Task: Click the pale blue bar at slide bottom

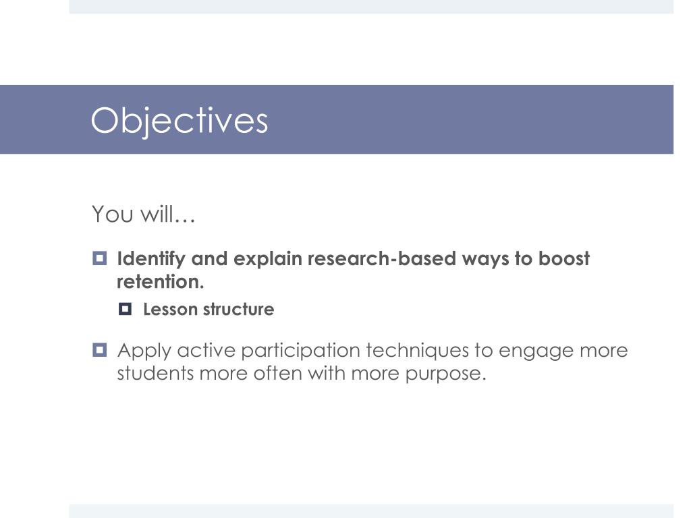Action: pos(371,511)
